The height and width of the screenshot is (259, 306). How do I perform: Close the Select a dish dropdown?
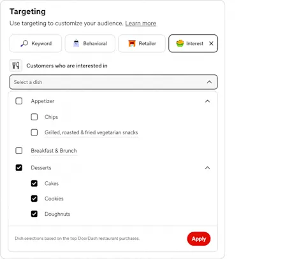pos(209,82)
